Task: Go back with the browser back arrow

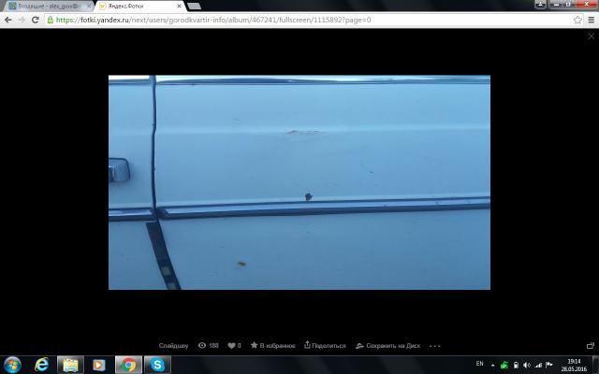Action: [7, 19]
